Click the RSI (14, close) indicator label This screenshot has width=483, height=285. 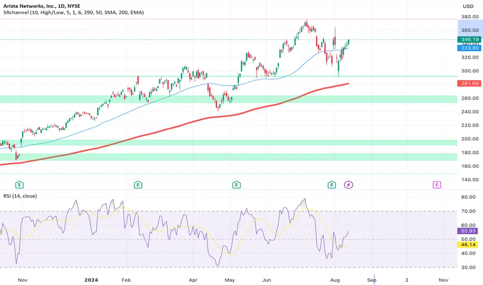point(20,196)
